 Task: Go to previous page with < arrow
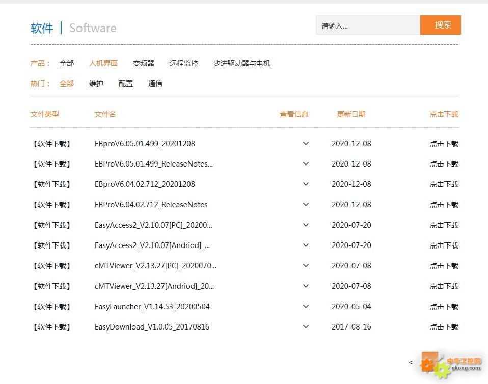(411, 362)
